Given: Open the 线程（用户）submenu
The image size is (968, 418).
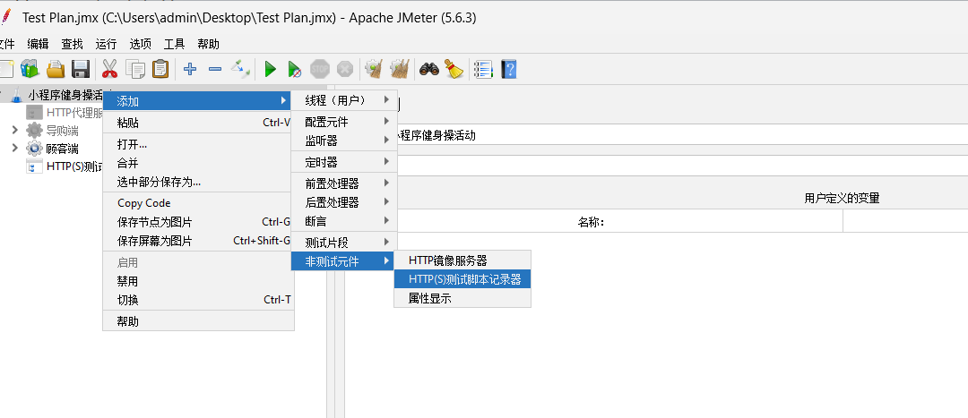Looking at the screenshot, I should [x=344, y=100].
